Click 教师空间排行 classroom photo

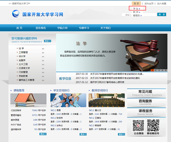tap(107, 100)
